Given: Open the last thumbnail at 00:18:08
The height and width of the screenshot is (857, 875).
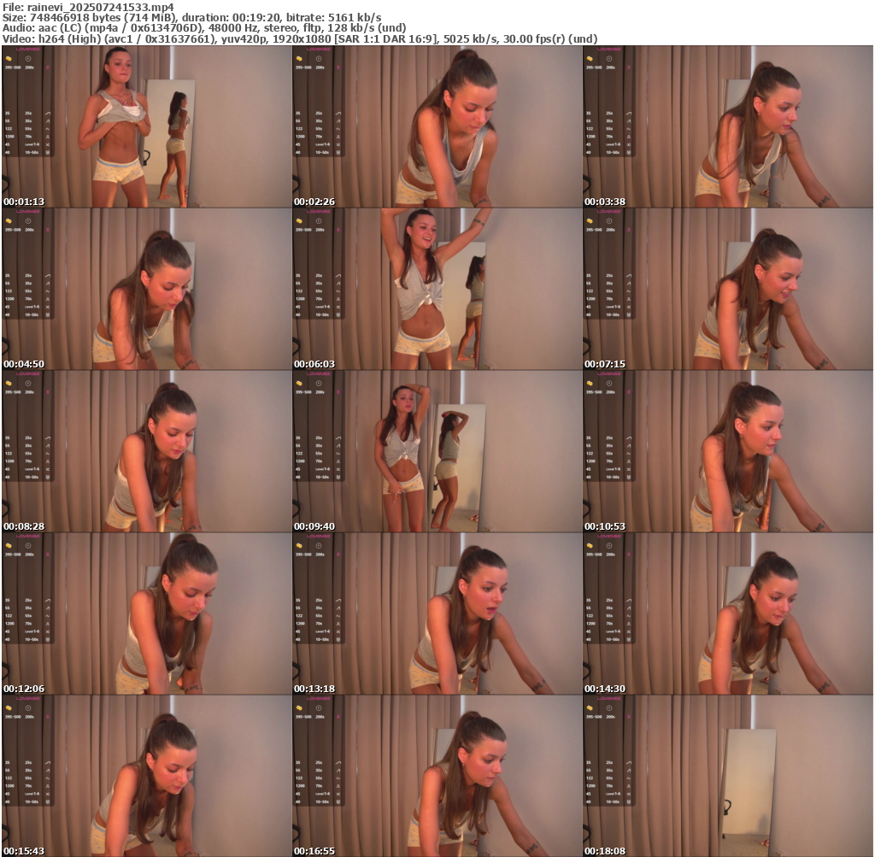Looking at the screenshot, I should pos(727,776).
